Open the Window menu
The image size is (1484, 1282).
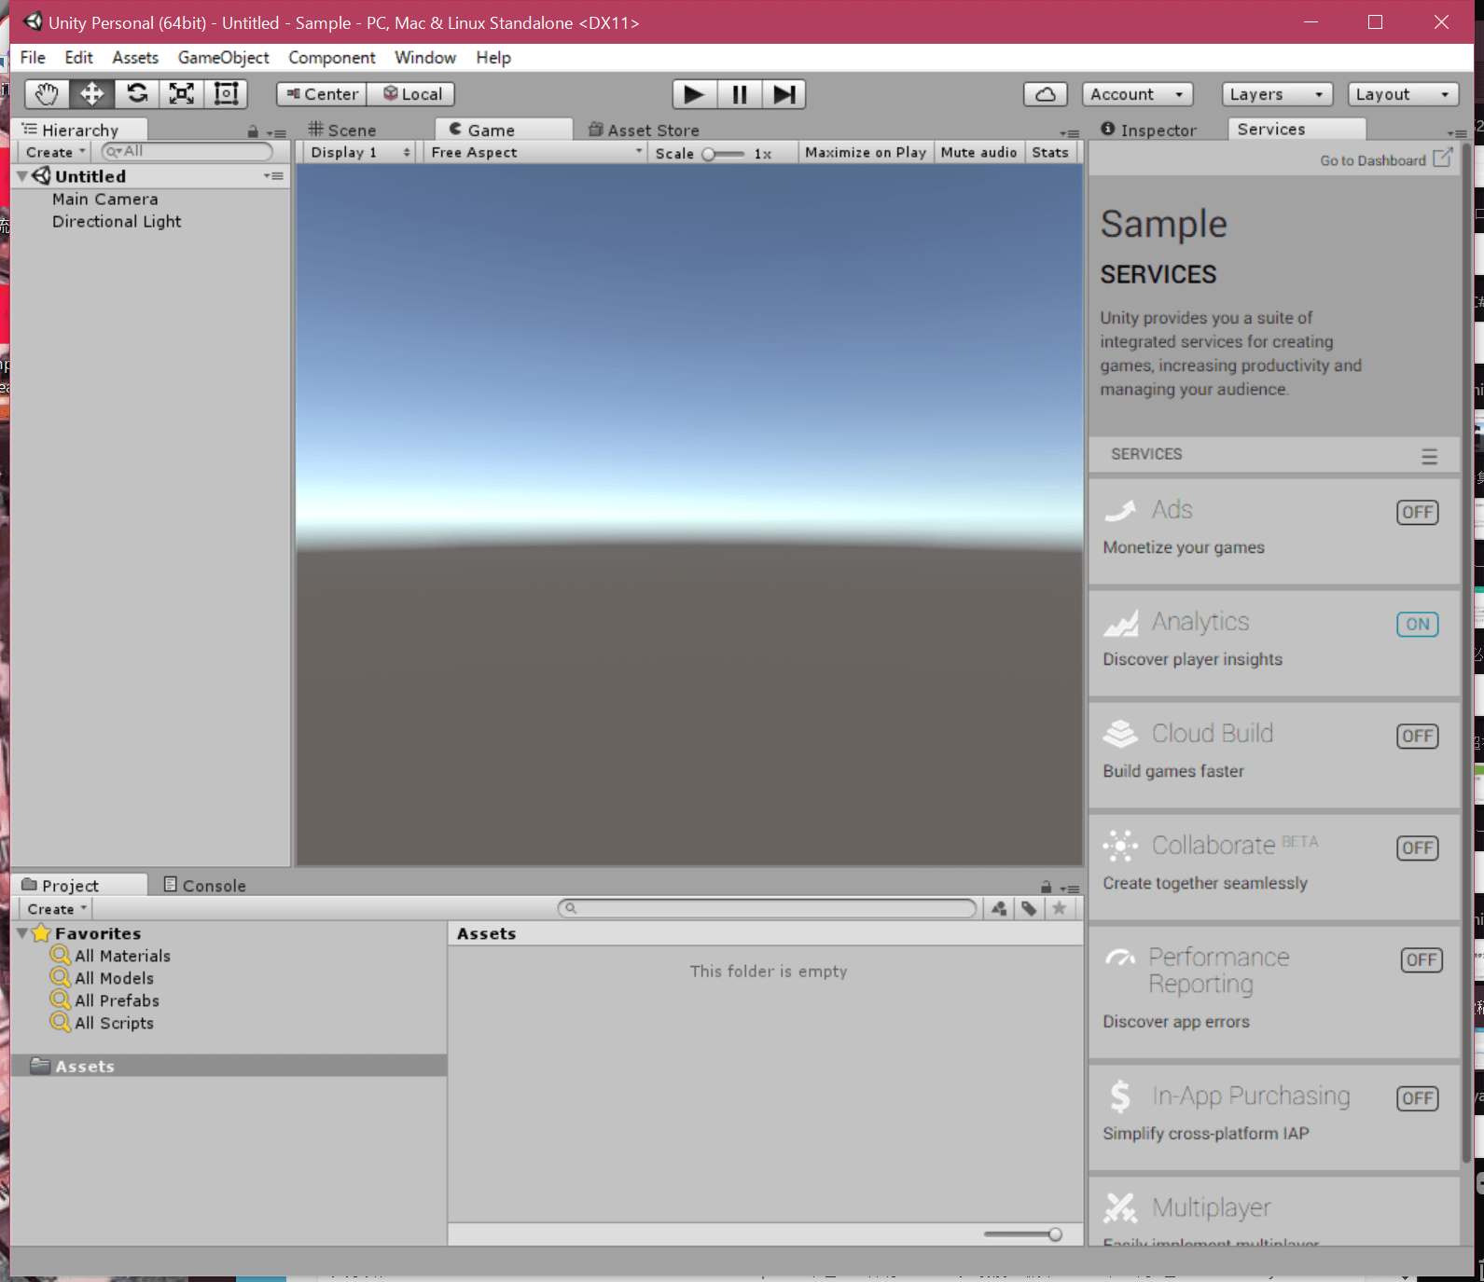(x=425, y=58)
